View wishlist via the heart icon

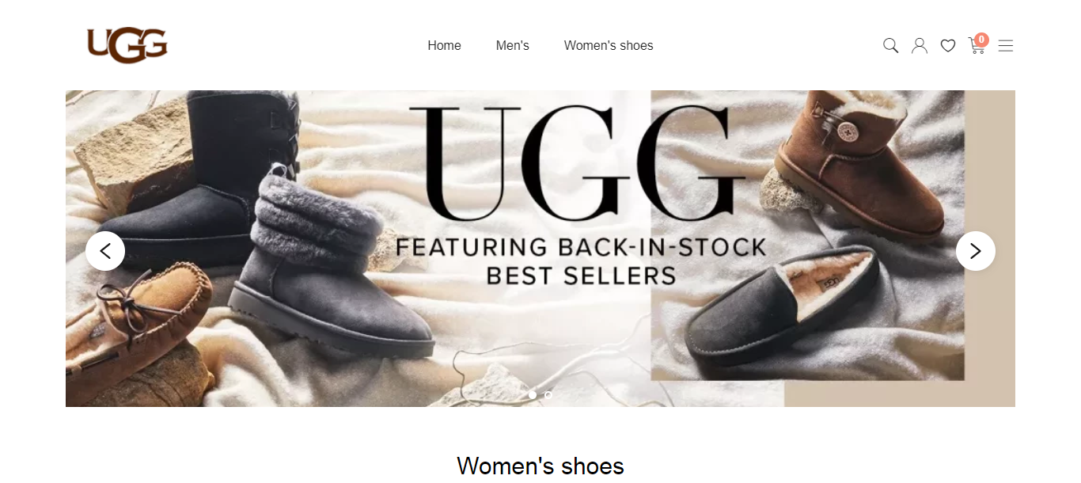pos(947,46)
